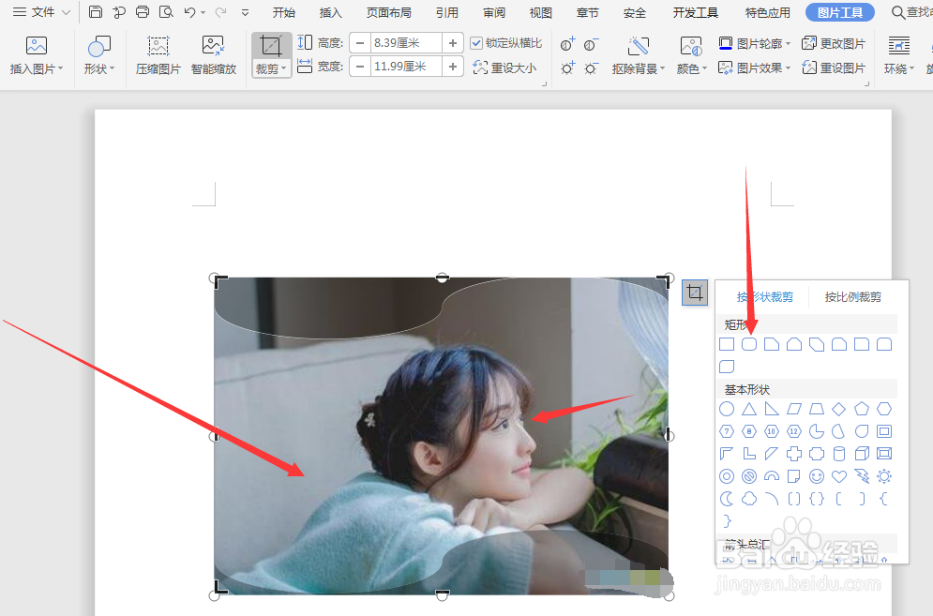Open the undo history dropdown arrow
This screenshot has width=933, height=616.
pos(203,12)
